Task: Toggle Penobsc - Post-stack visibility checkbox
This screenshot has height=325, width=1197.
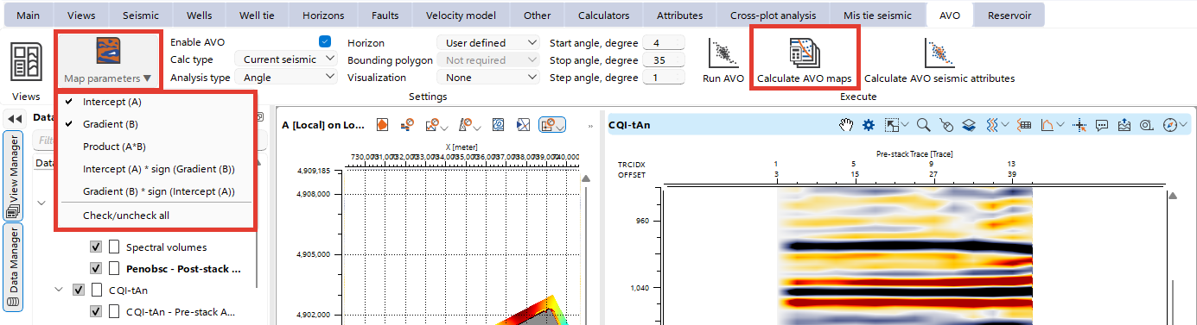Action: click(96, 268)
